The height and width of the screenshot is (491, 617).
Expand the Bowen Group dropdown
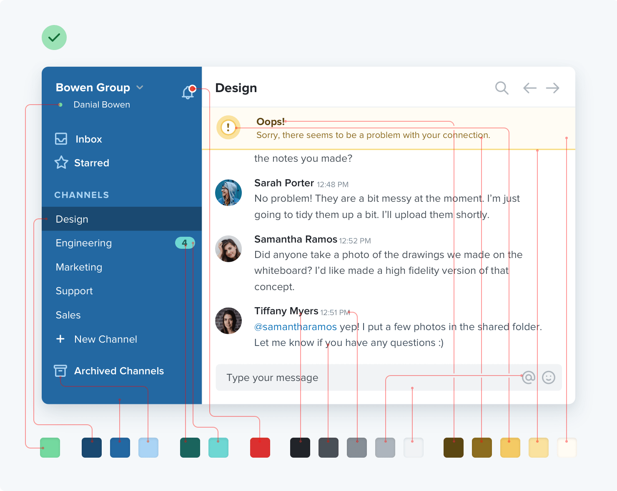[140, 88]
